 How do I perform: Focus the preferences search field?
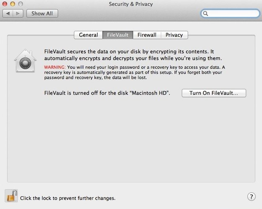pos(230,13)
